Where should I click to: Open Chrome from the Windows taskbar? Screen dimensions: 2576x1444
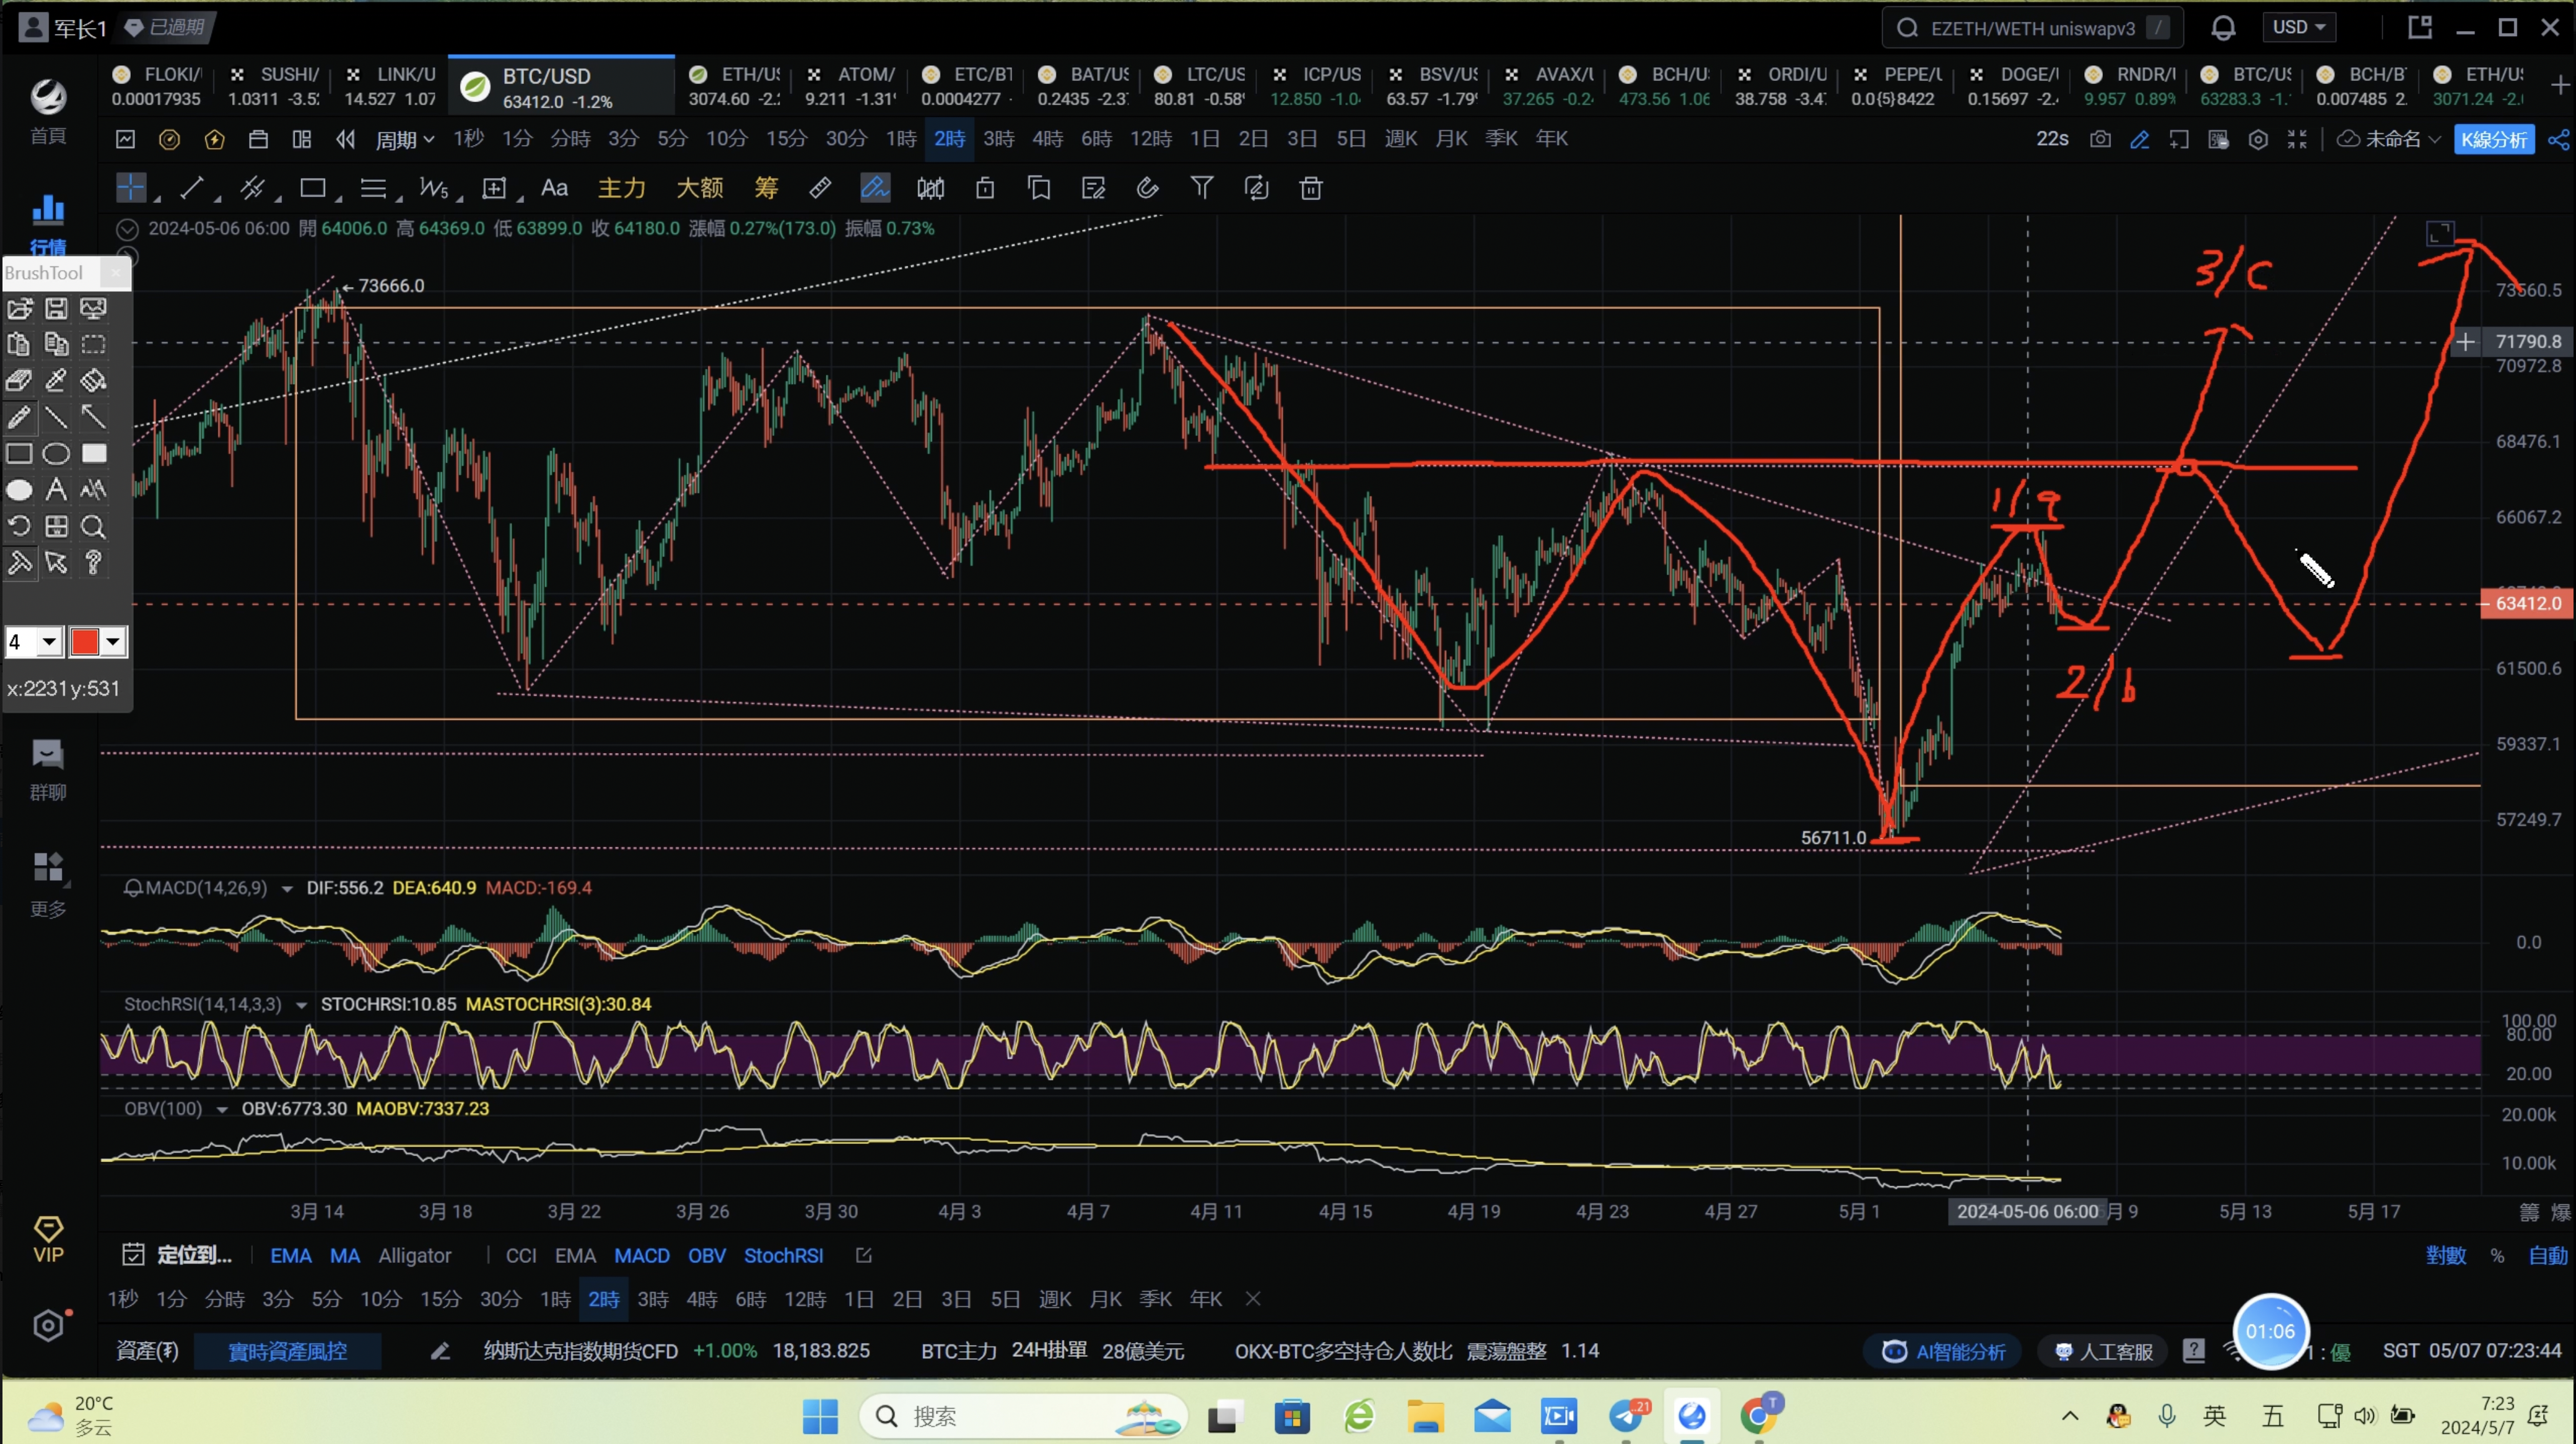click(x=1758, y=1415)
